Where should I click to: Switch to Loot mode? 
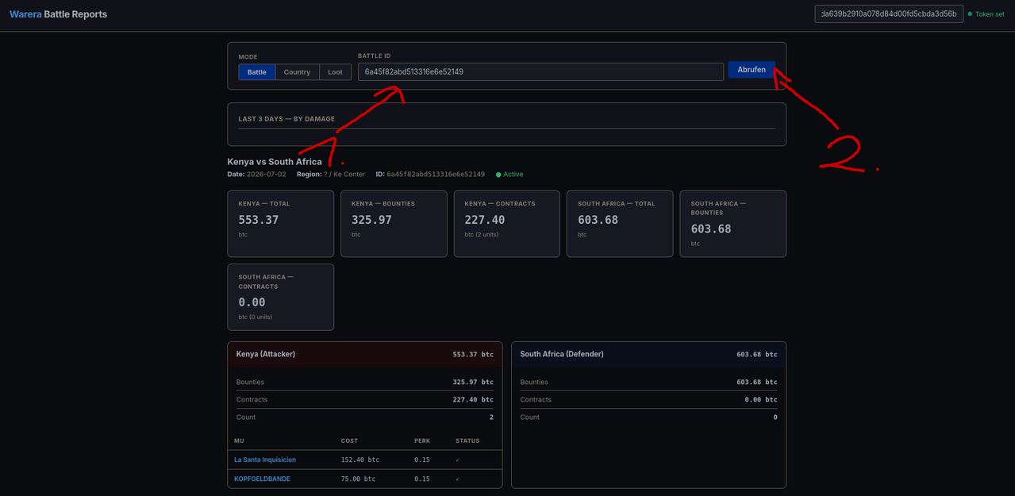click(335, 71)
